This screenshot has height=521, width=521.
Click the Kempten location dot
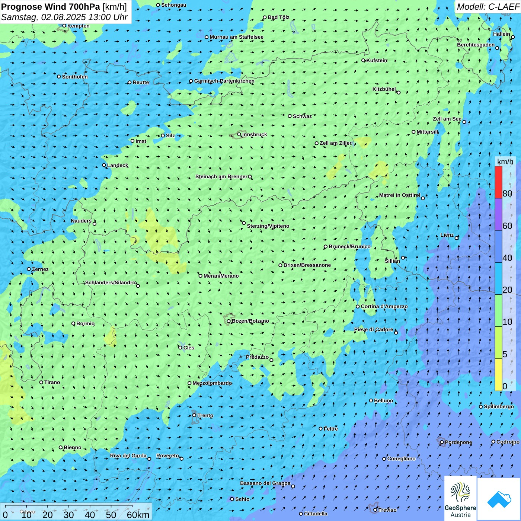[x=64, y=26]
